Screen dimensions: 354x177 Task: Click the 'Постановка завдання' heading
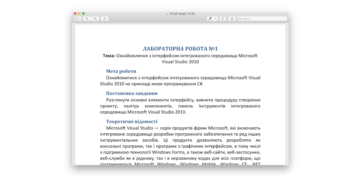[132, 93]
